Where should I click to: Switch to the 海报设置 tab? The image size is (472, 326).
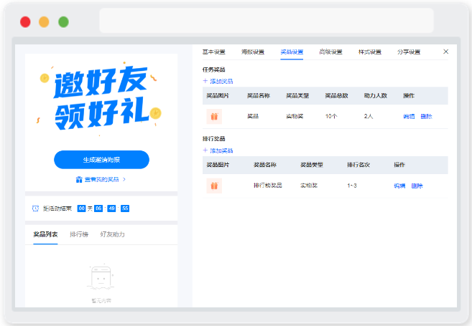[253, 52]
